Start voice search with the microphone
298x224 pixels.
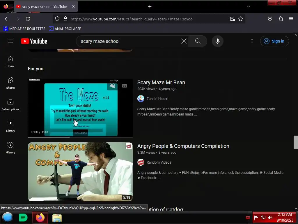(218, 41)
